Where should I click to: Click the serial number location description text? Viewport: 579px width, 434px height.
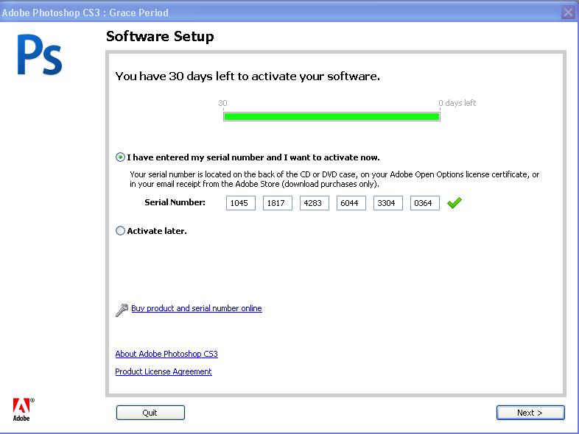334,179
